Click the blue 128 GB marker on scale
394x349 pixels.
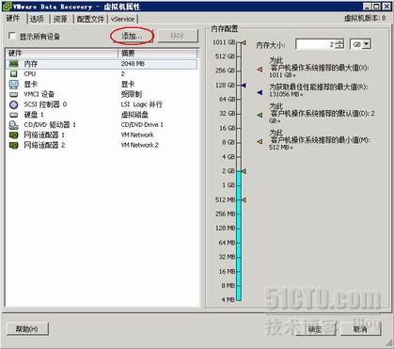244,85
